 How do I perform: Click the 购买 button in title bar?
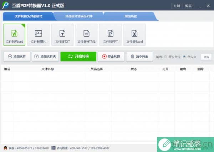click(188, 6)
